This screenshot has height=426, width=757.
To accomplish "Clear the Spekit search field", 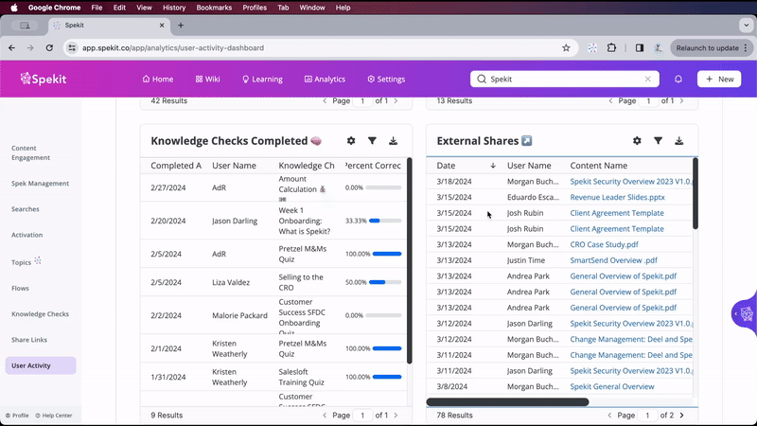I will coord(648,79).
